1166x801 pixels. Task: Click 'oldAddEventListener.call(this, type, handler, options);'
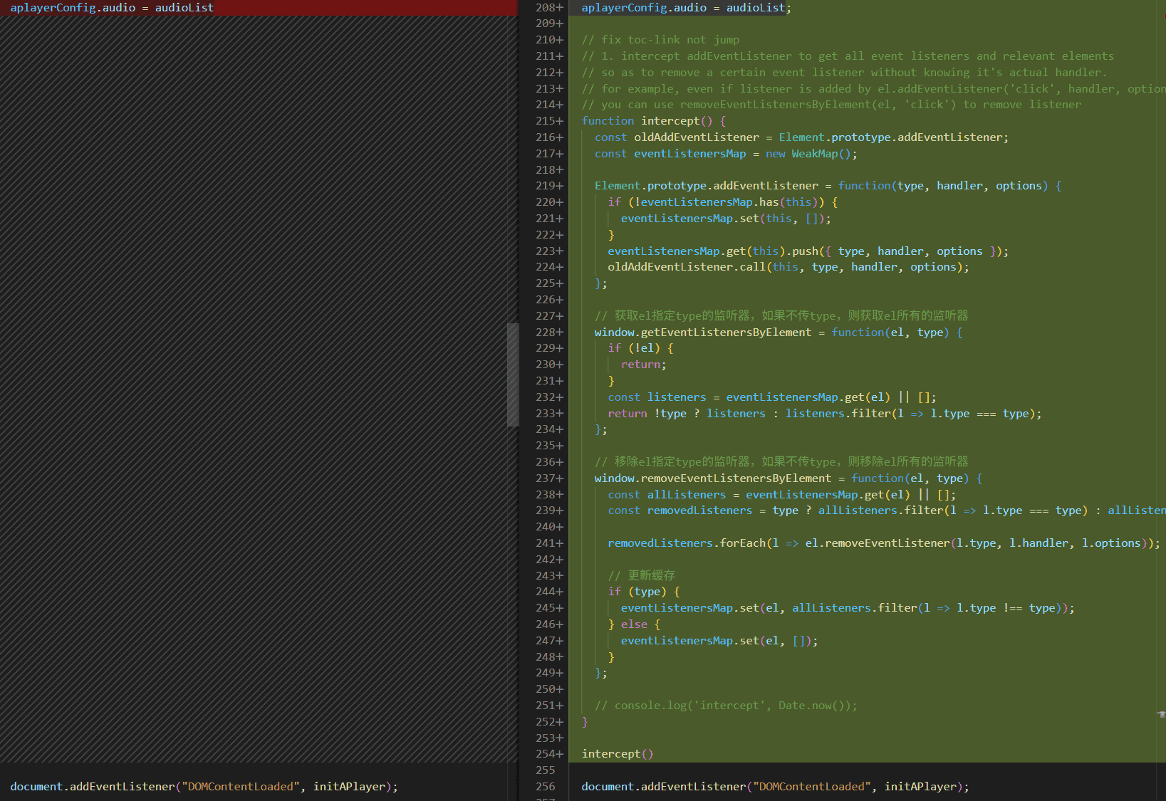(788, 267)
